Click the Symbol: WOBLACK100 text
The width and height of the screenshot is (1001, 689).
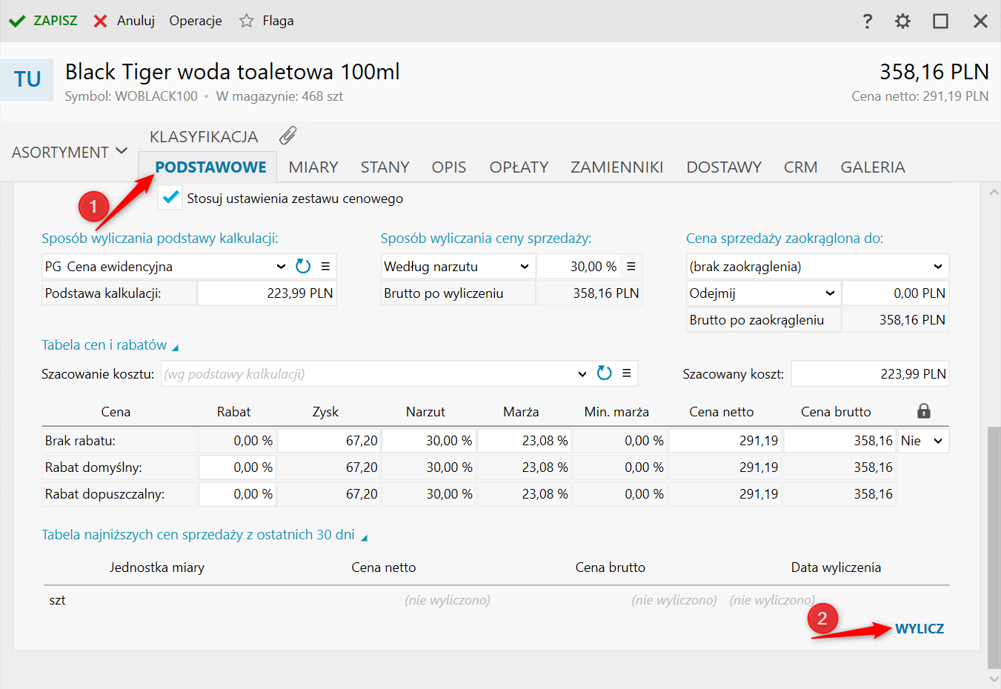click(x=131, y=96)
